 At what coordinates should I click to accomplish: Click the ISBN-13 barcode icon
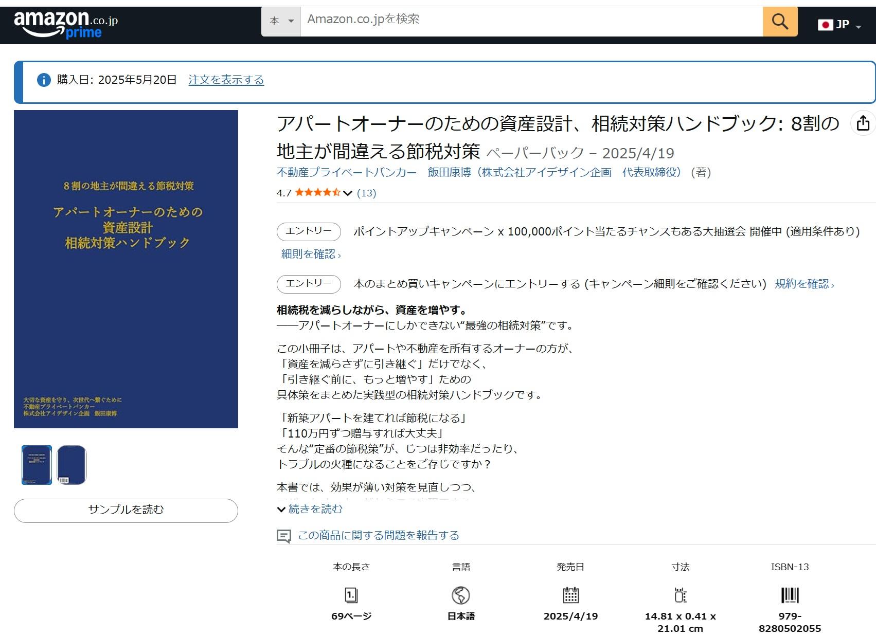[x=790, y=595]
